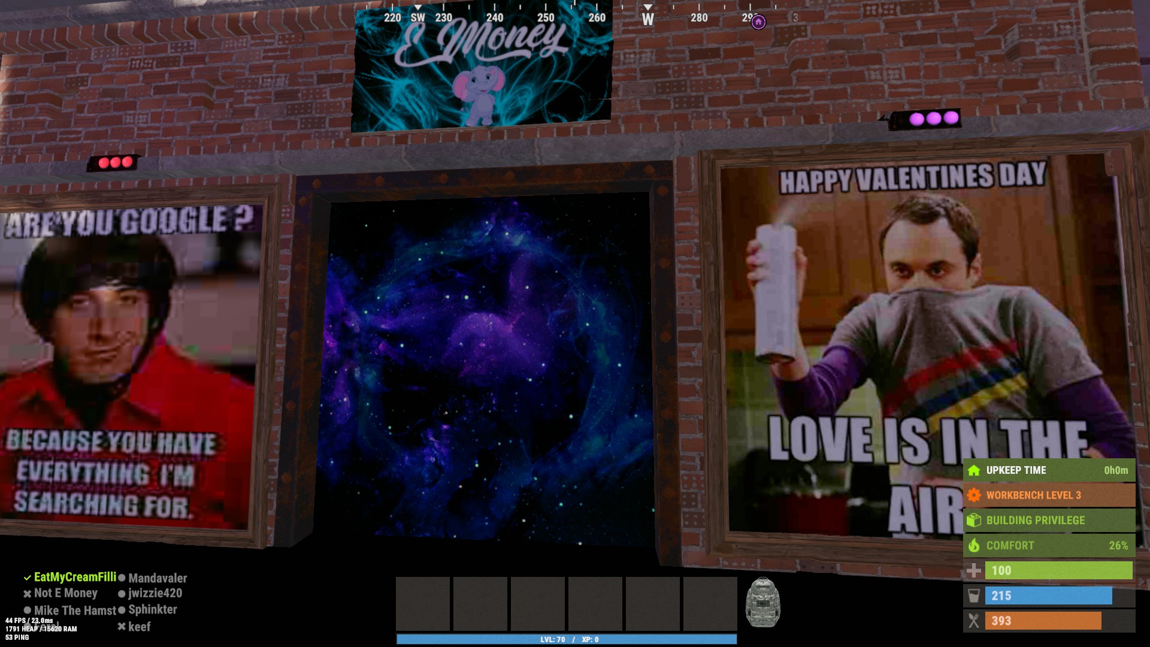Click the Comfort flame icon
This screenshot has width=1150, height=647.
(x=974, y=545)
